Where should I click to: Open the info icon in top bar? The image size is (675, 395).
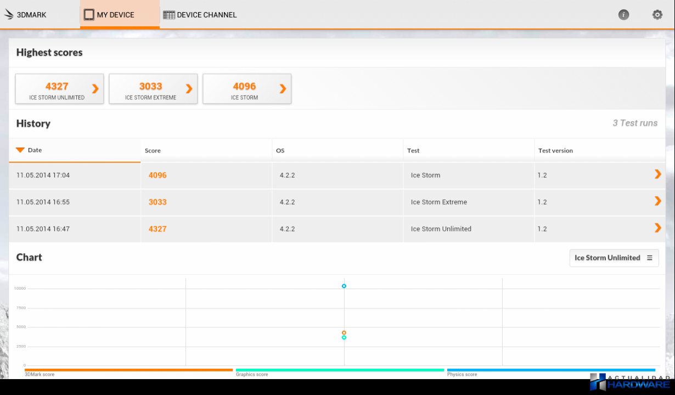coord(623,15)
